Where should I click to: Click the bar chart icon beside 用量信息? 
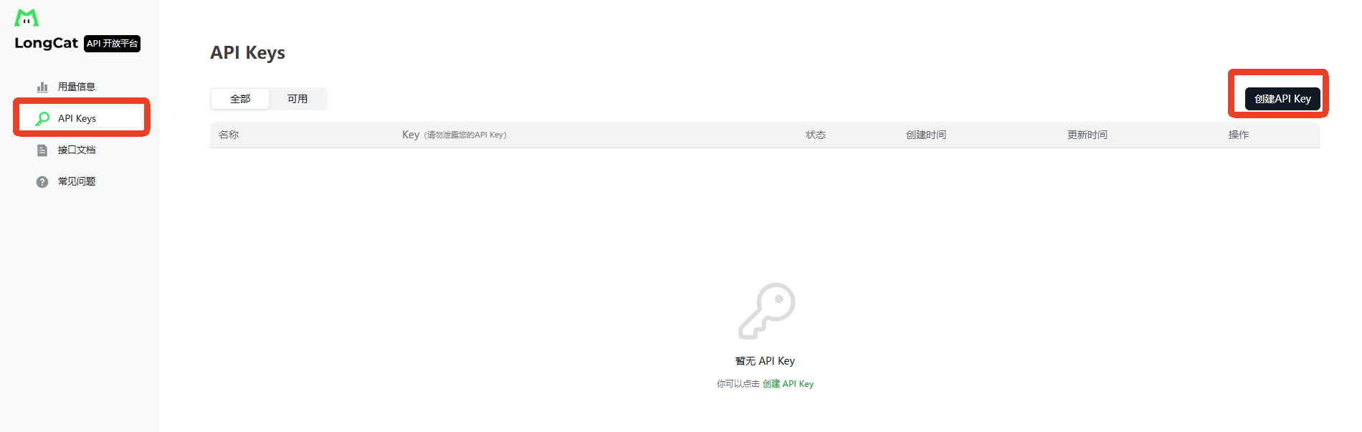tap(42, 87)
